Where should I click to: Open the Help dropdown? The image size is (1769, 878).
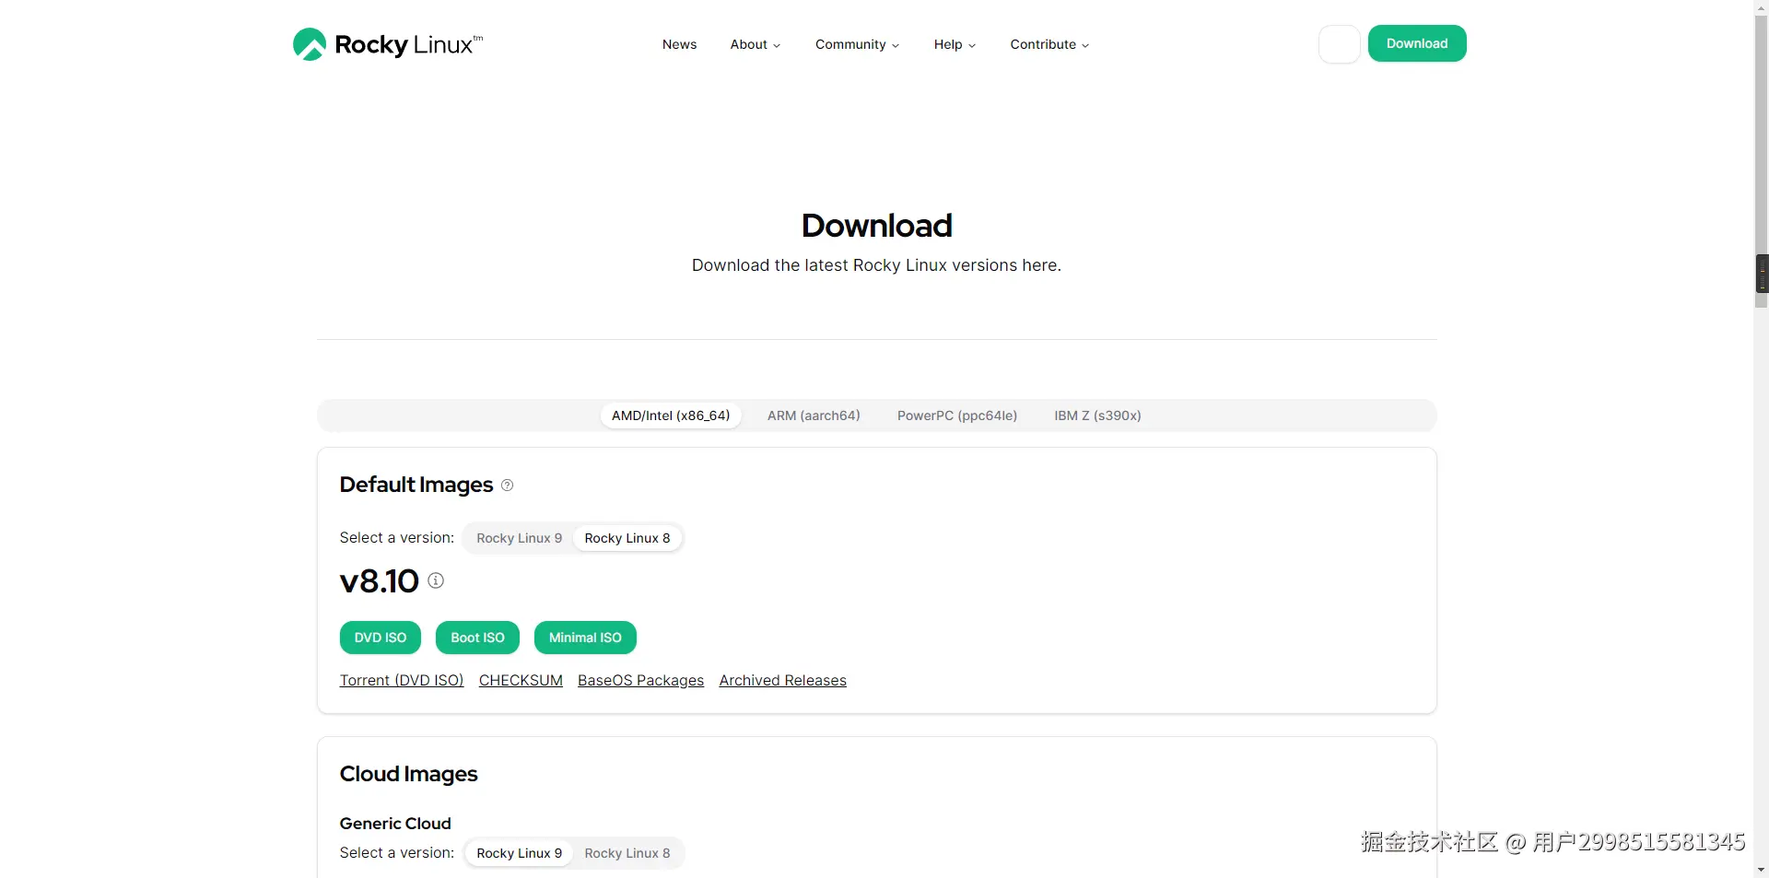pos(955,44)
